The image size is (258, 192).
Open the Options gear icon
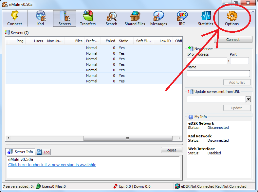click(x=232, y=16)
